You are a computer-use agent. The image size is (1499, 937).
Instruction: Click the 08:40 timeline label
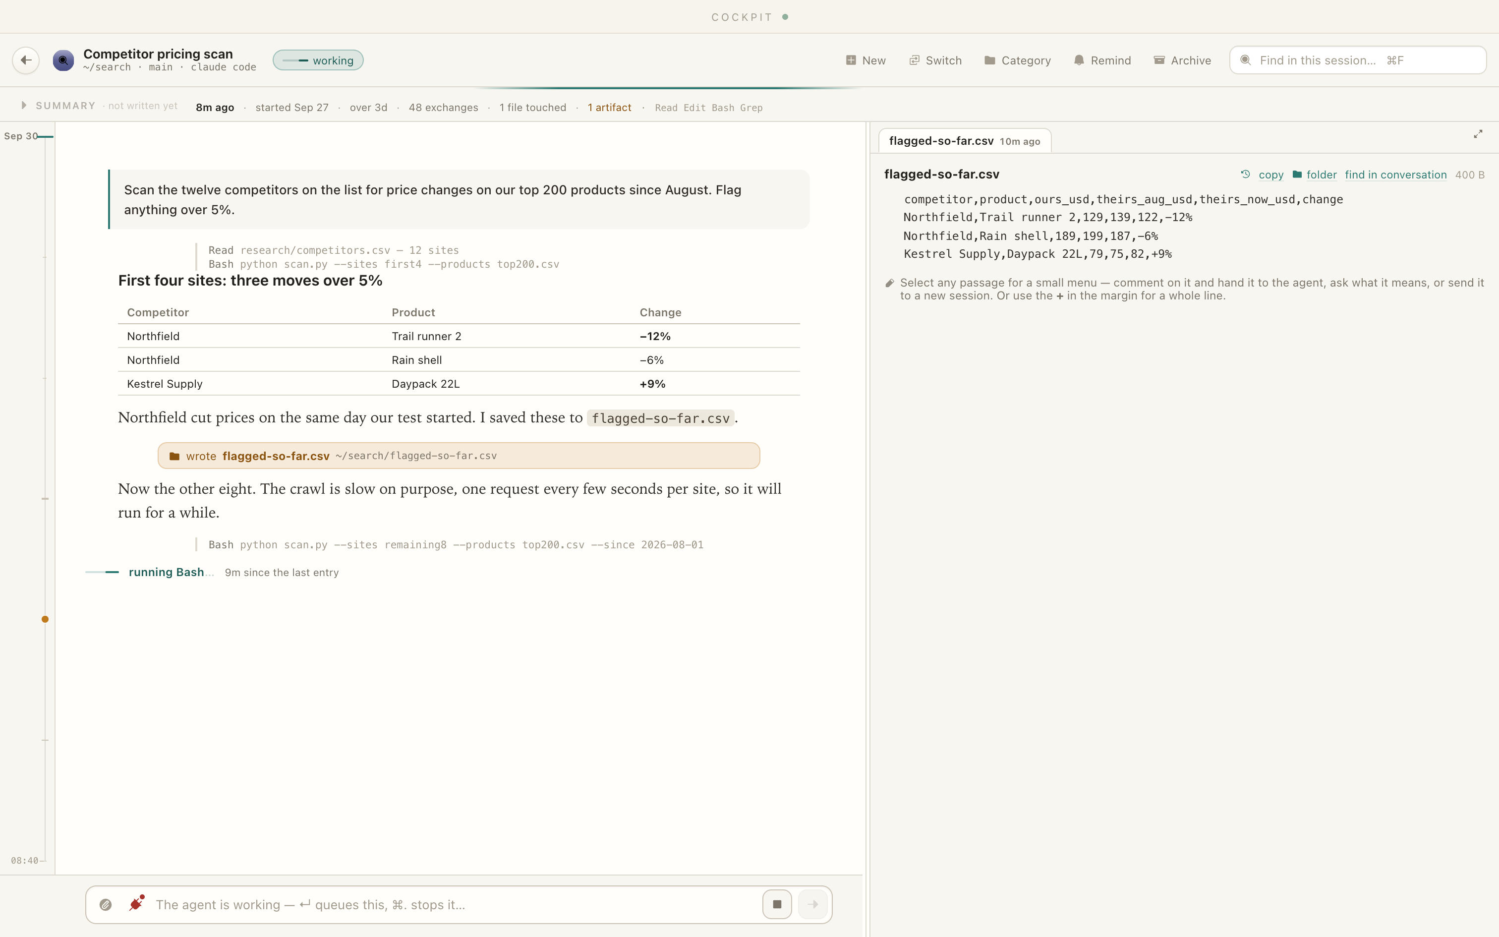point(24,860)
